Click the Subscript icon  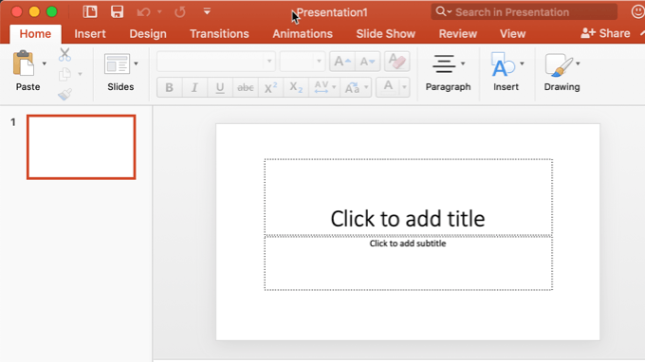(x=296, y=87)
